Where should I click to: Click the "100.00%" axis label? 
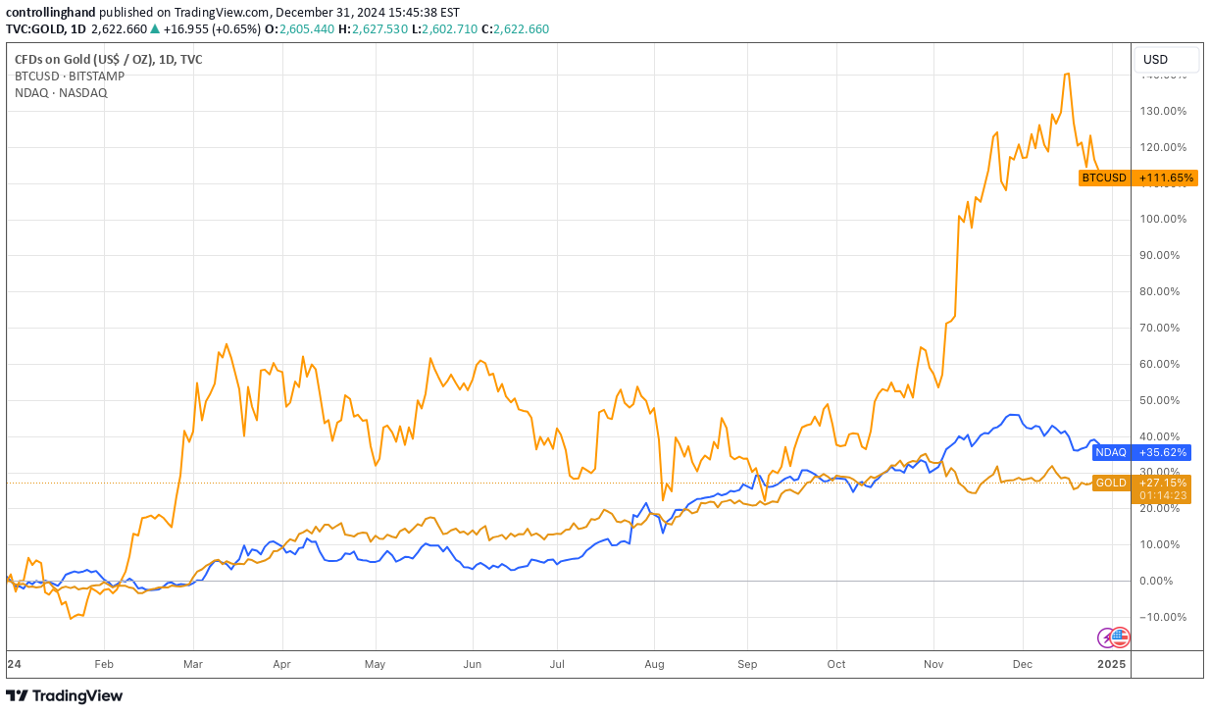click(x=1163, y=219)
